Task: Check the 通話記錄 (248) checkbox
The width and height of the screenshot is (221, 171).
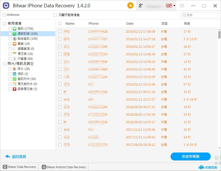Action: point(10,34)
